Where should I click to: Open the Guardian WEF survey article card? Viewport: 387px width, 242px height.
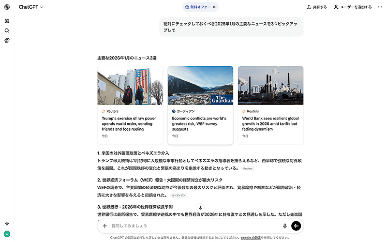coord(200,105)
